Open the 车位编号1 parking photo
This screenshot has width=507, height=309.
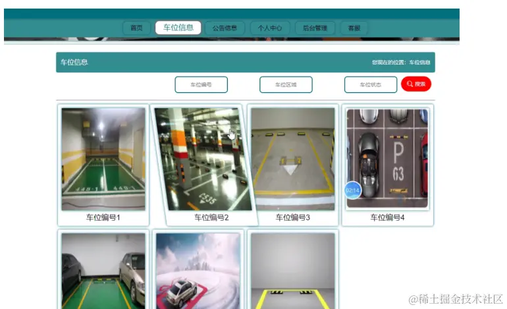tap(103, 159)
